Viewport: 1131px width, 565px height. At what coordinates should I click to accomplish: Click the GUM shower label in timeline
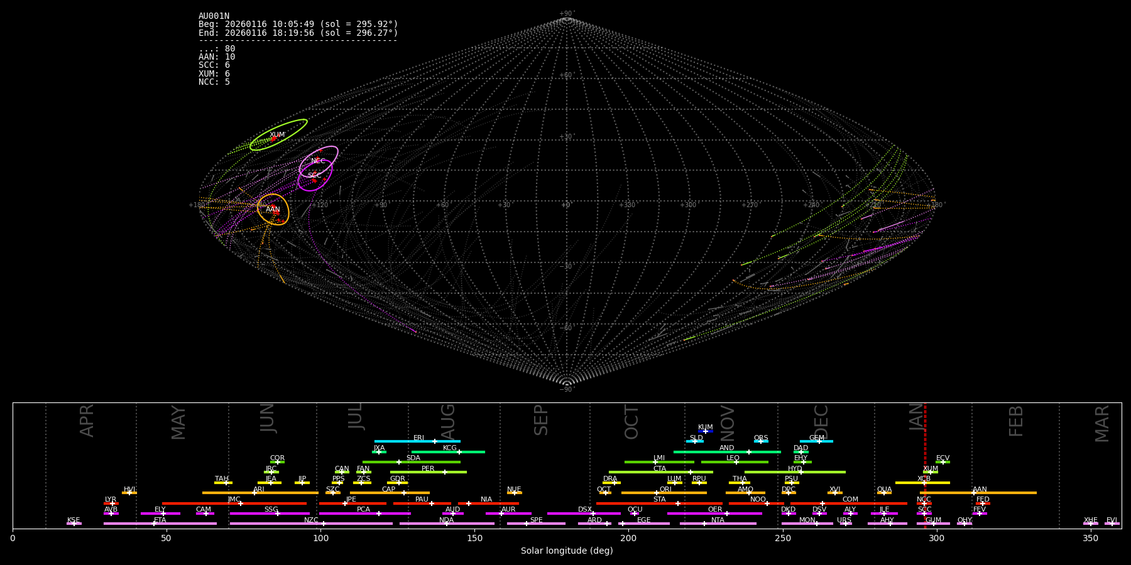pyautogui.click(x=933, y=520)
